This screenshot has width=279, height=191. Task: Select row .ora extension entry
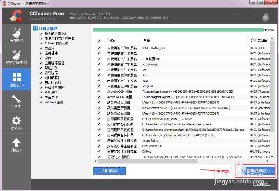coord(182,81)
